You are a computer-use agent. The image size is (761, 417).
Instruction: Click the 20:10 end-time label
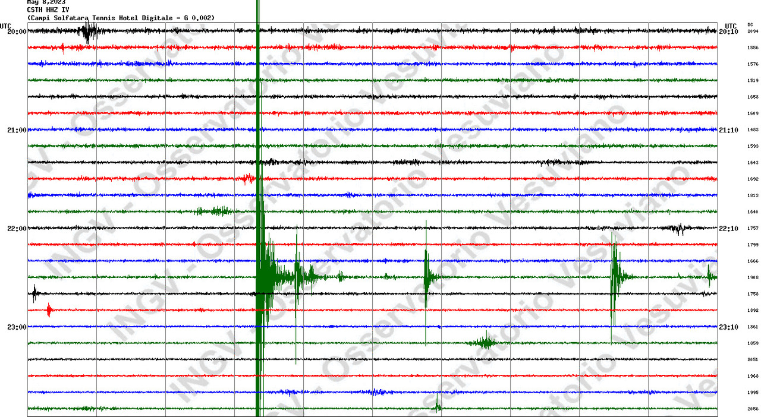click(728, 31)
